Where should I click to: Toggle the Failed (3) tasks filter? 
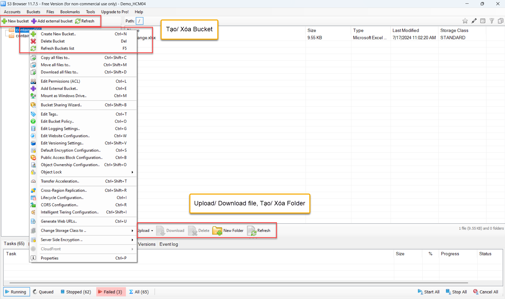tap(110, 292)
